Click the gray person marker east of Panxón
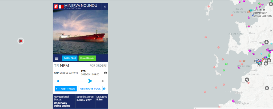Screen dimensions: 273x109 (x=267, y=88)
